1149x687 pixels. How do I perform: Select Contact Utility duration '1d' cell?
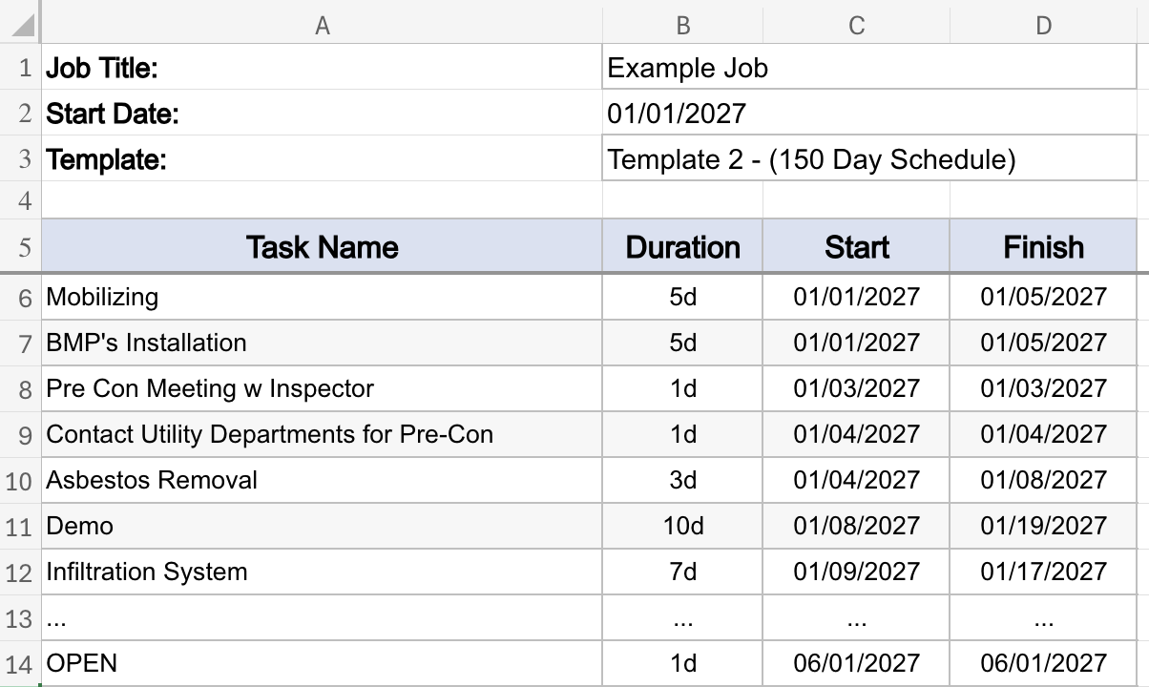682,434
